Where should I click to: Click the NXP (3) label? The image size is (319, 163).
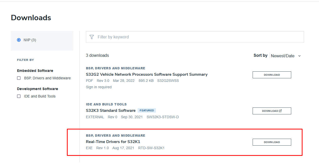[30, 40]
